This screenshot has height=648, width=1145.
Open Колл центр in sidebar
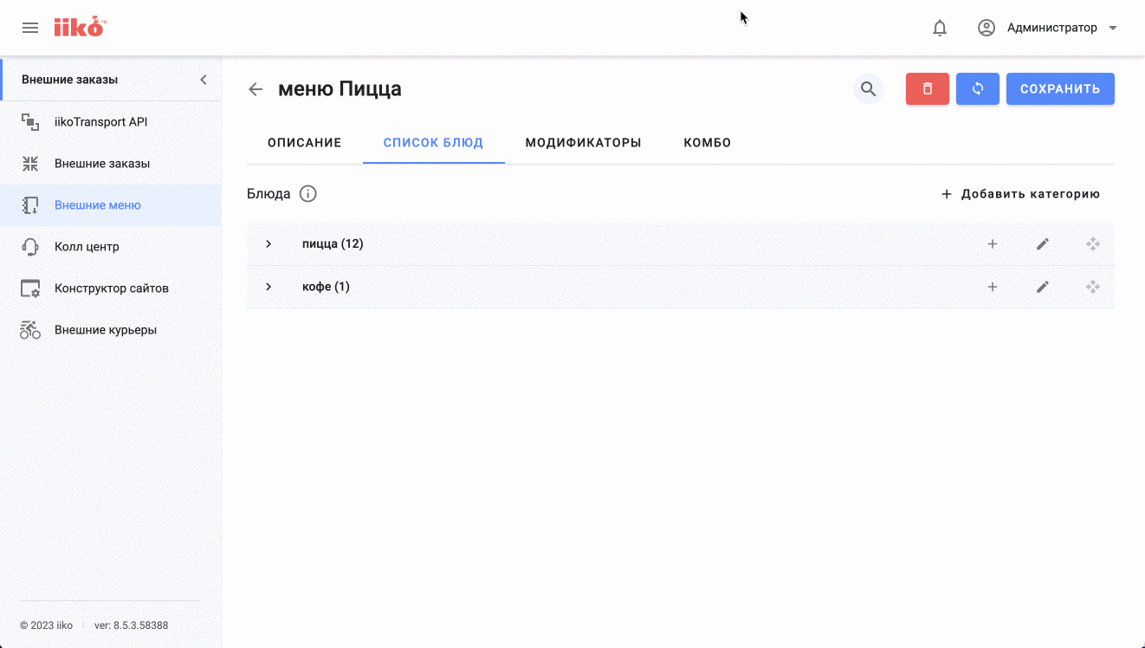point(87,247)
